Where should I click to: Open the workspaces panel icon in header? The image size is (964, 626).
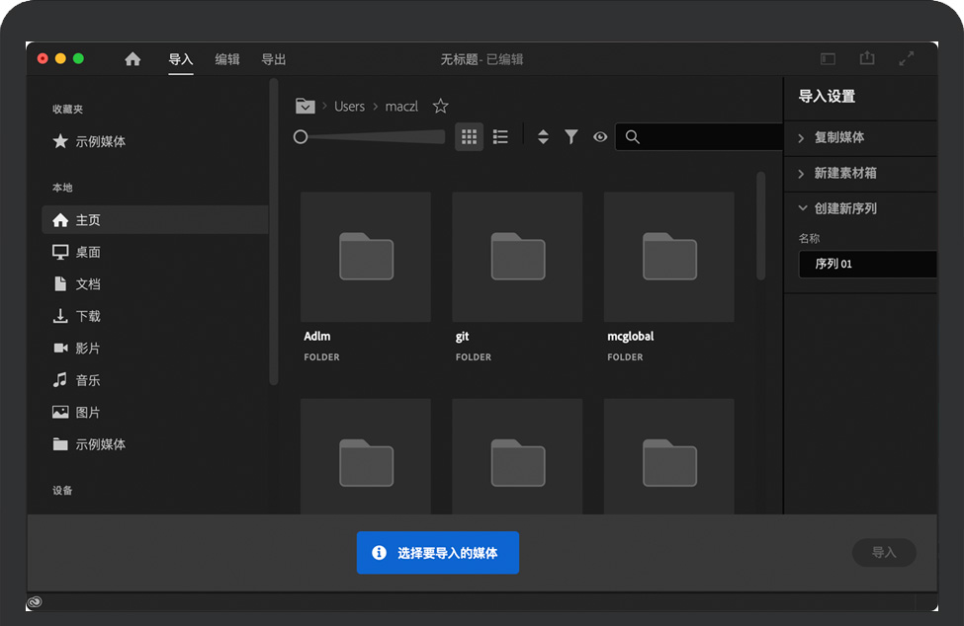tap(829, 59)
